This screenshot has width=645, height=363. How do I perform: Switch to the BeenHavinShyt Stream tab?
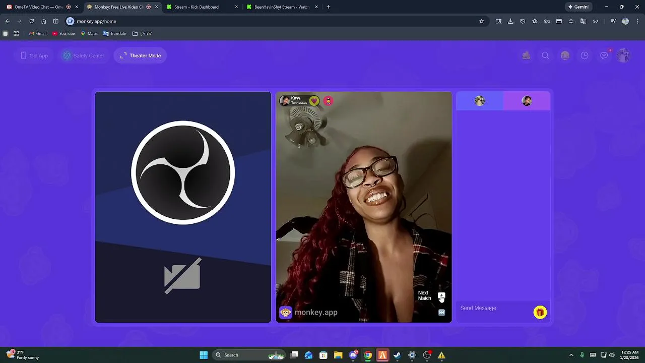[x=282, y=7]
